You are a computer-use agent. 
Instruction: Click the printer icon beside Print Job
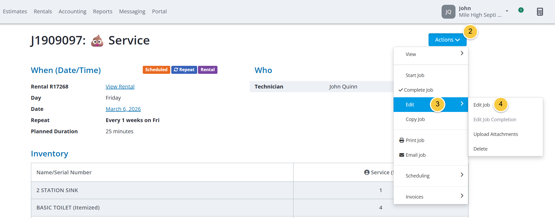(402, 140)
